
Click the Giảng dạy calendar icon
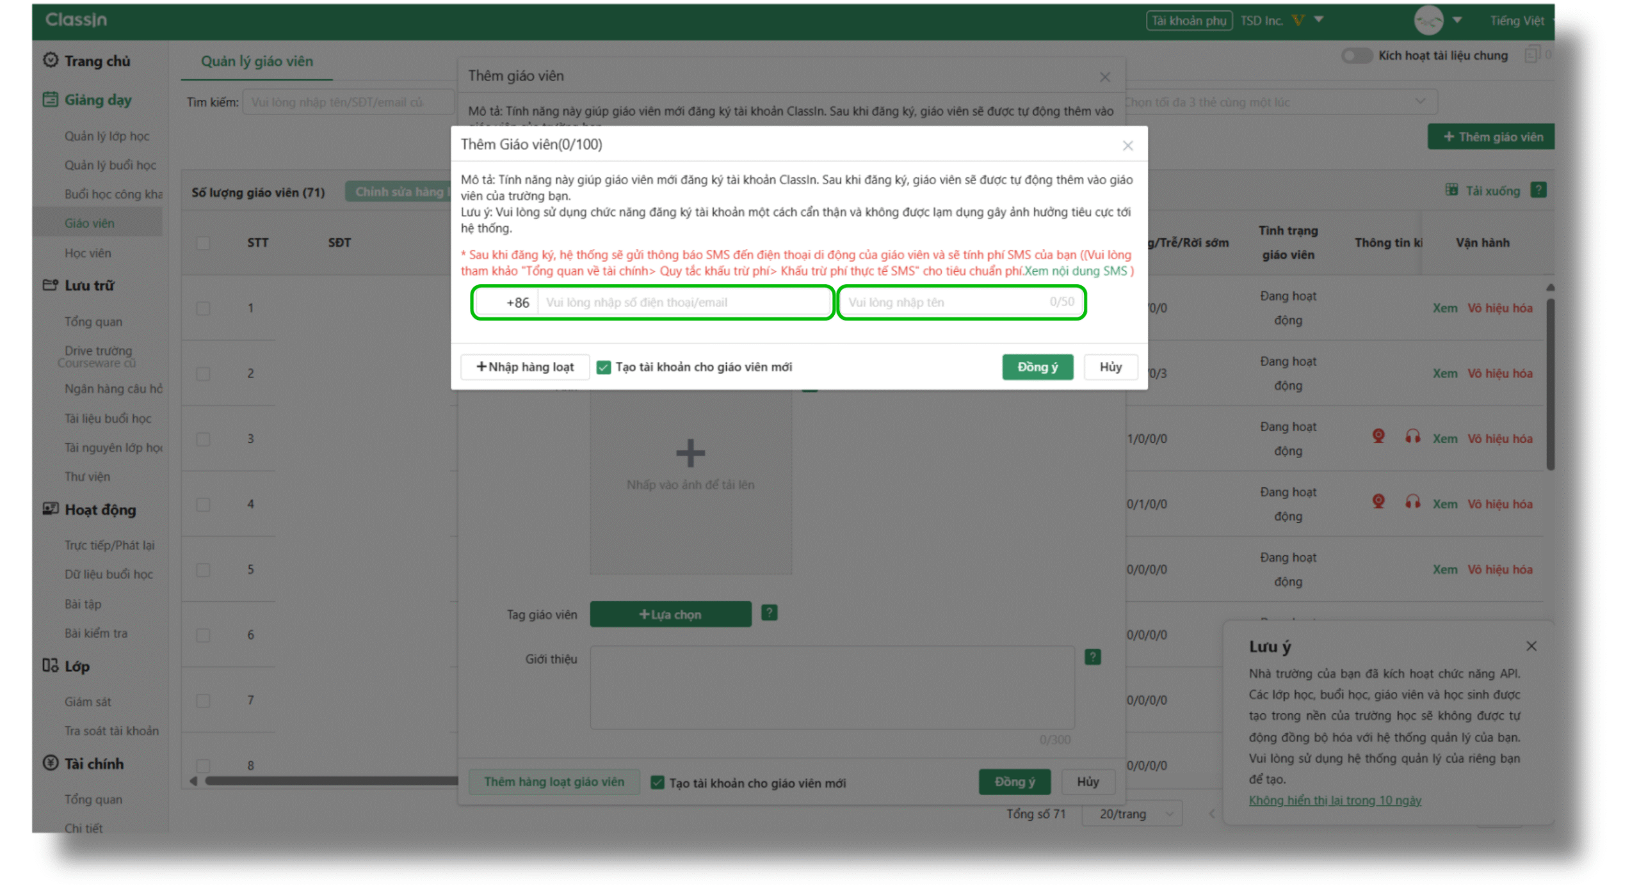point(50,99)
